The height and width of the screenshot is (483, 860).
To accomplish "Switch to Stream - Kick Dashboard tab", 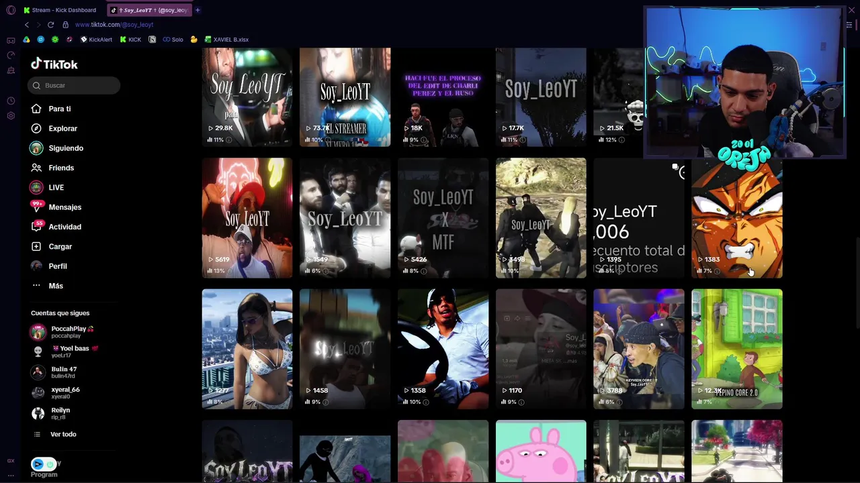I will [x=60, y=10].
